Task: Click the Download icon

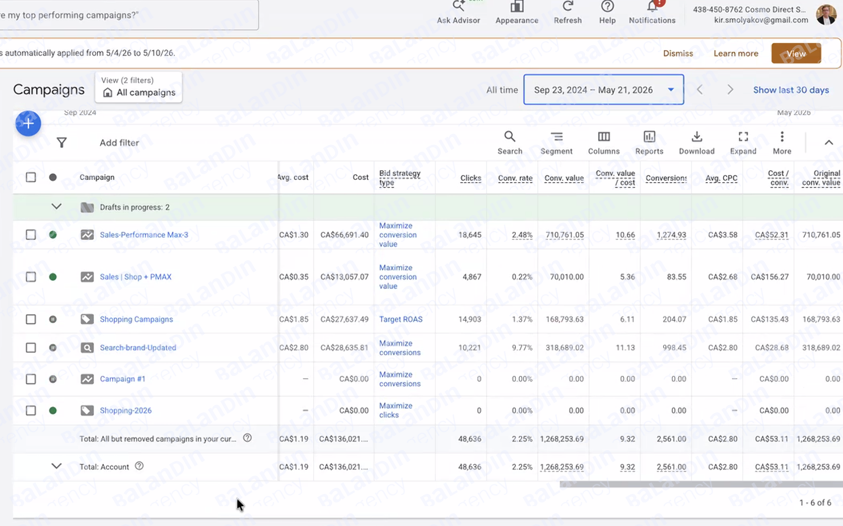Action: point(696,142)
